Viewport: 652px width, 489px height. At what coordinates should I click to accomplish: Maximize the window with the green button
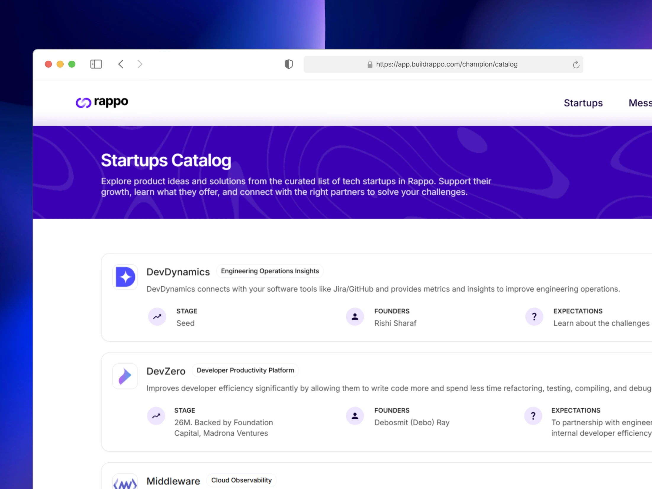(x=72, y=64)
